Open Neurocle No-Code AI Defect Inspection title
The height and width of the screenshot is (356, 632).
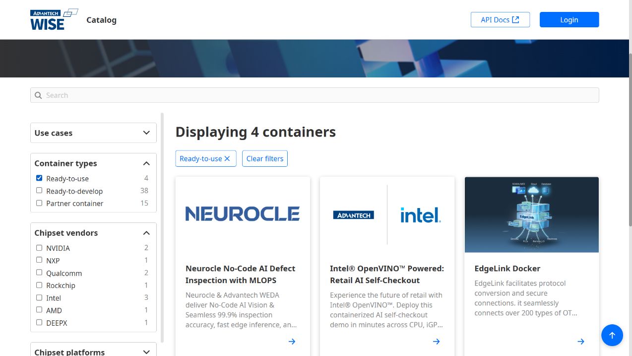(x=241, y=274)
